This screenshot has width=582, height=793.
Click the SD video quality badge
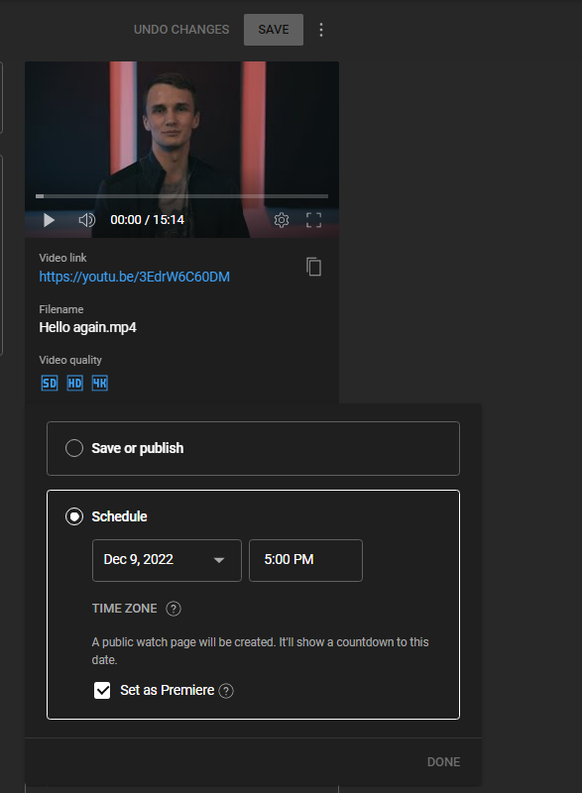(49, 384)
